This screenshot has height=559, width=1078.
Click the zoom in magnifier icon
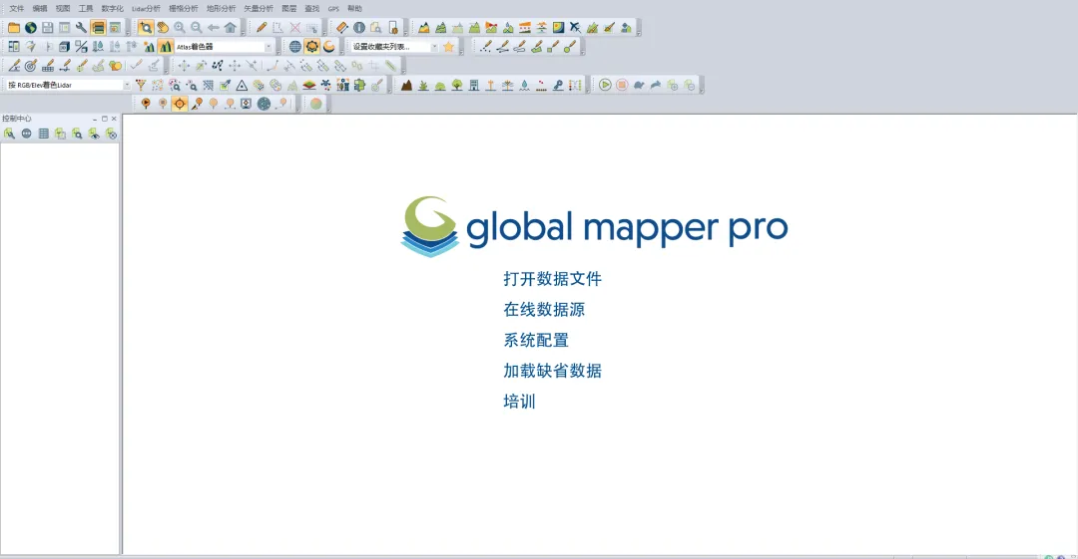click(x=180, y=28)
